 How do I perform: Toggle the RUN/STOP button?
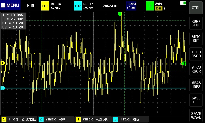point(196,23)
